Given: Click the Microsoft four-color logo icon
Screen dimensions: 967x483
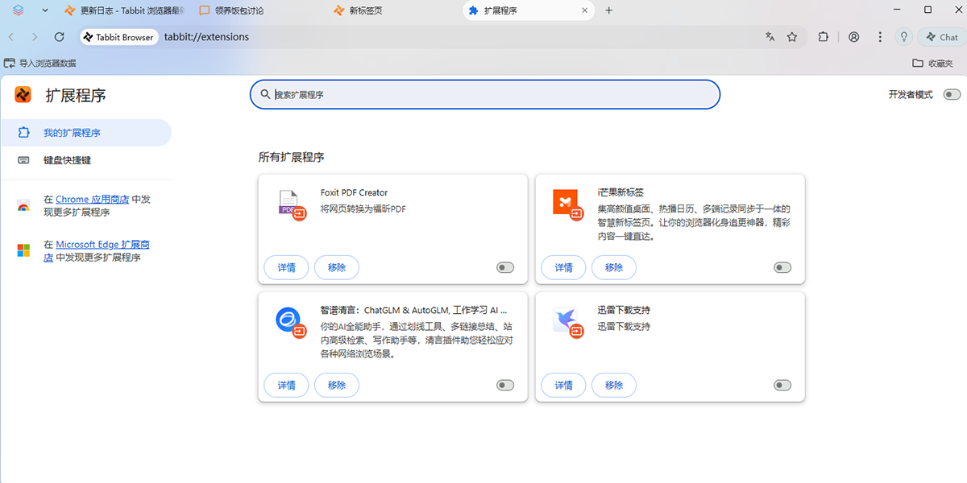Looking at the screenshot, I should tap(23, 251).
